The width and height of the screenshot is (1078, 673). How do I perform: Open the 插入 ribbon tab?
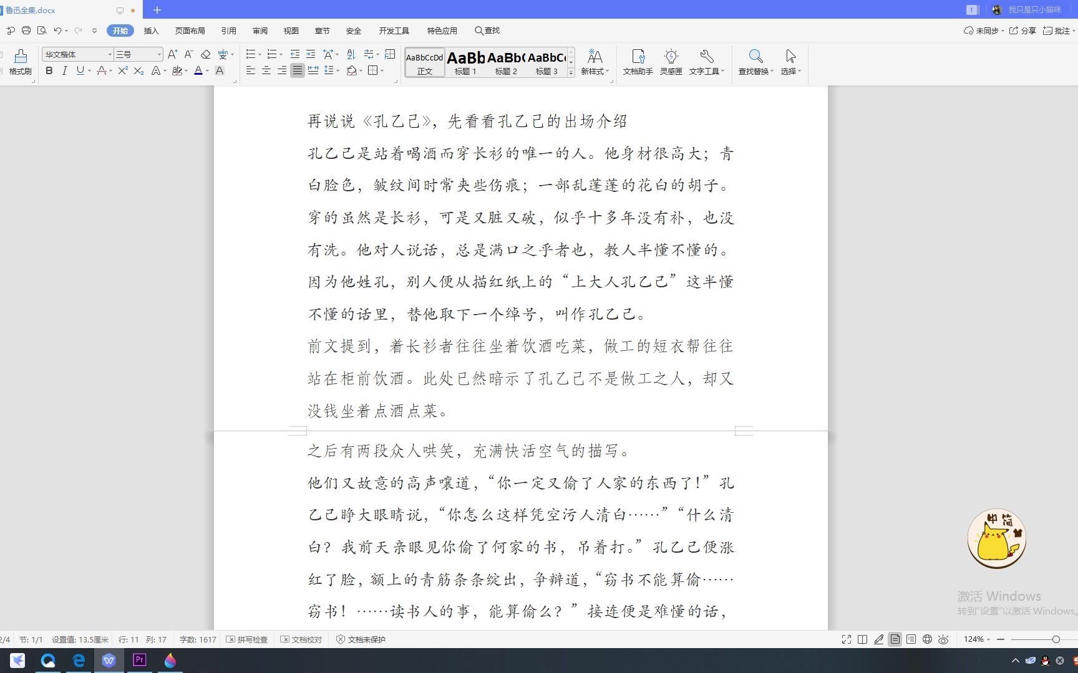(x=151, y=31)
